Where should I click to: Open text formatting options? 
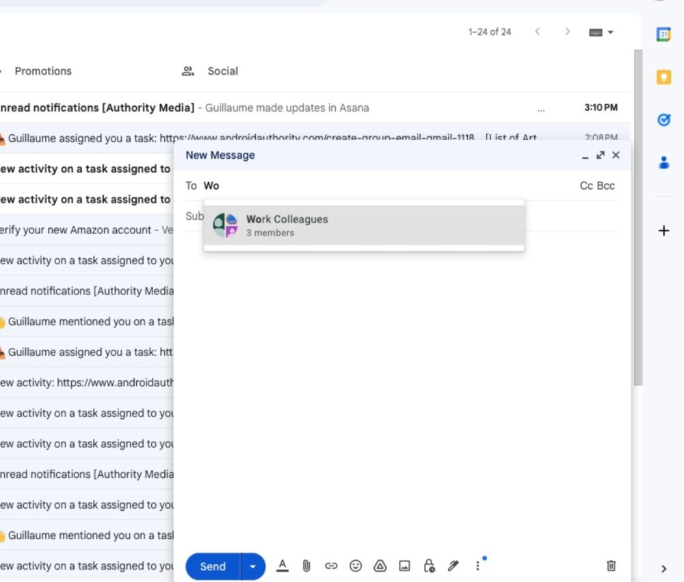282,566
